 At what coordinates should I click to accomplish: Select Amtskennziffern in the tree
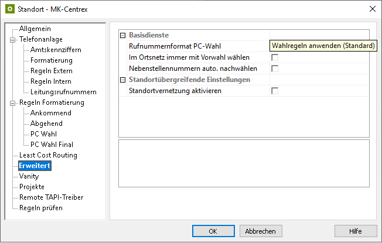[56, 50]
